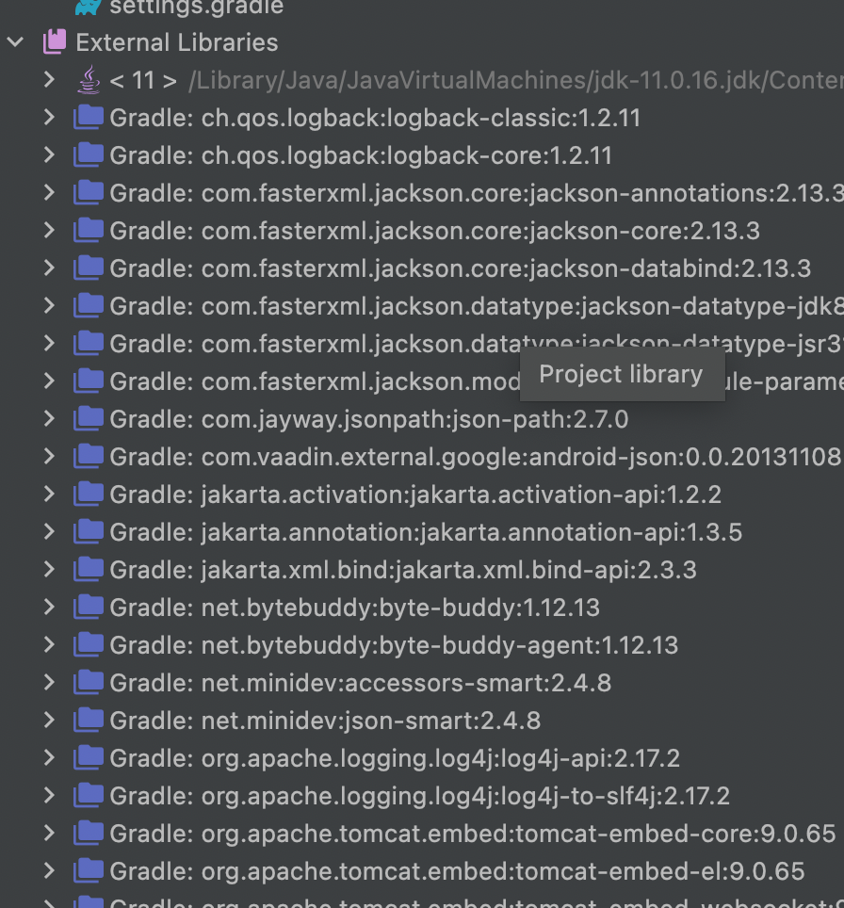Click library icon of logback-classic:1.2.11

tap(89, 117)
